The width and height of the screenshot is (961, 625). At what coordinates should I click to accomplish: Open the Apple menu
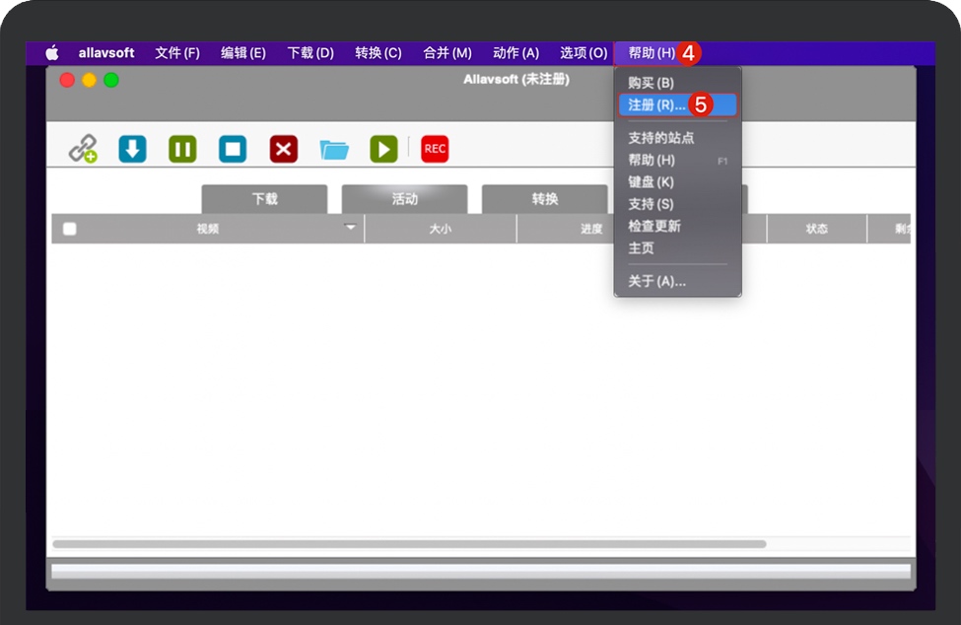click(52, 52)
